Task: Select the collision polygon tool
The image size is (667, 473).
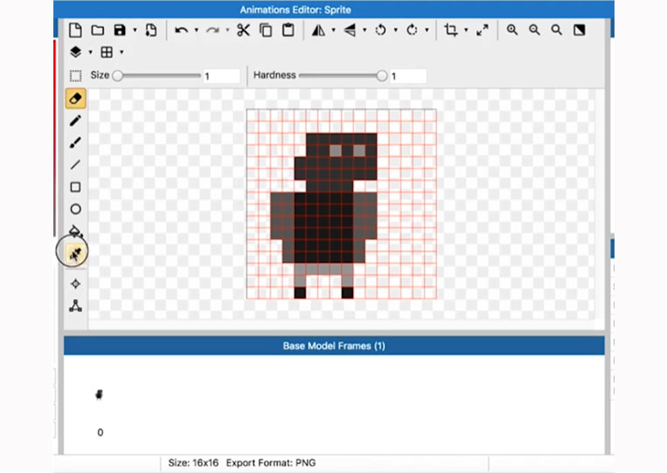Action: coord(75,306)
